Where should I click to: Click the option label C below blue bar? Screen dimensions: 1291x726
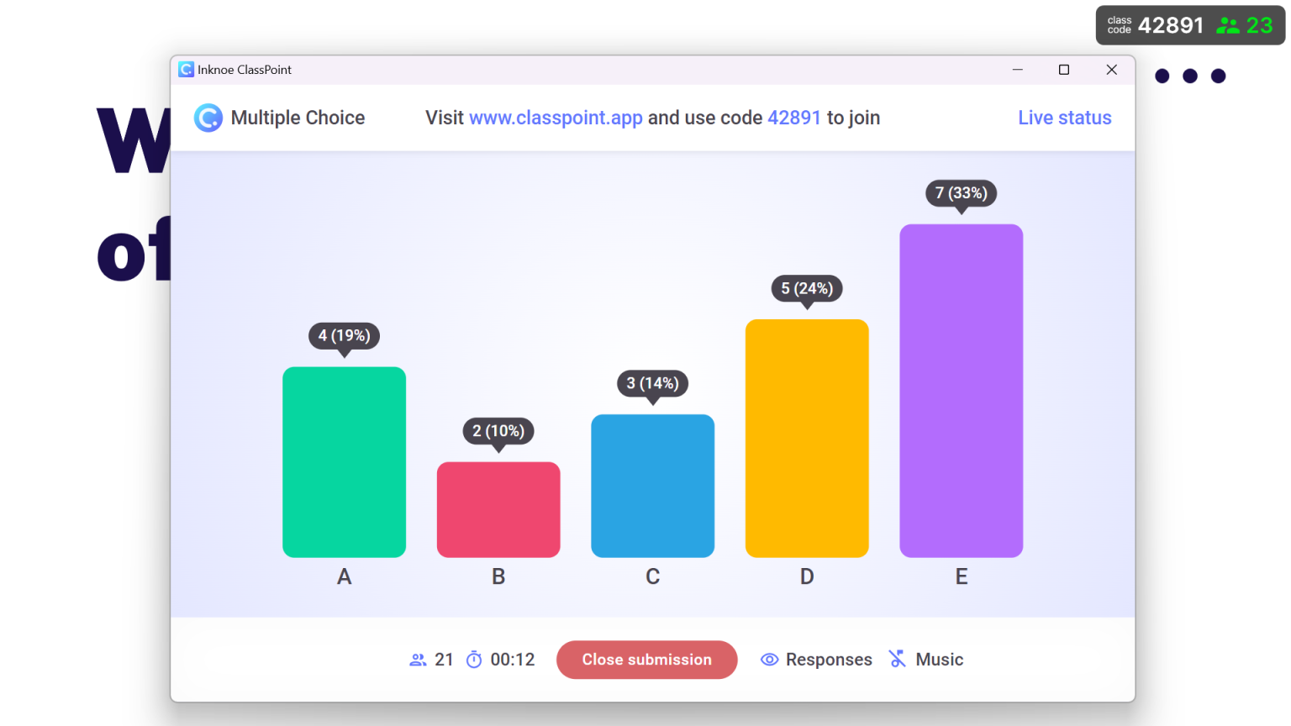coord(652,576)
